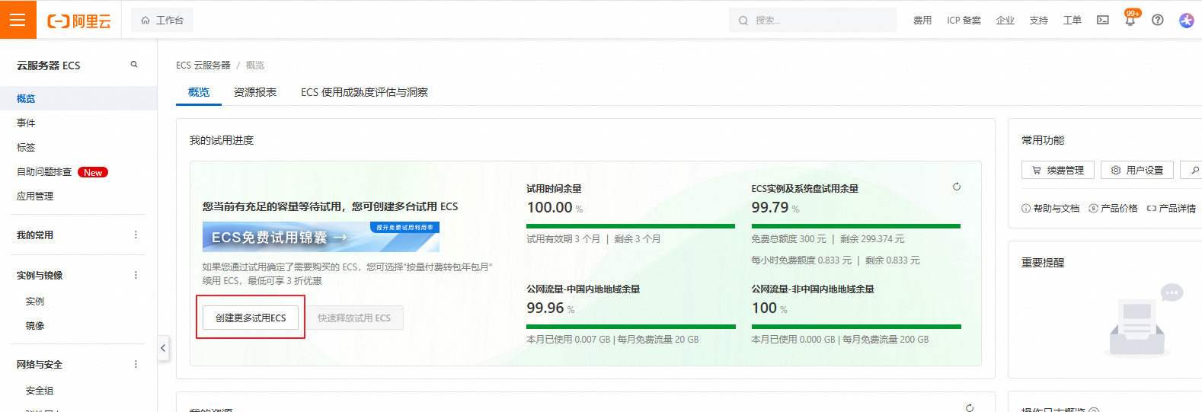Click ECS 云服务器 breadcrumb link
This screenshot has width=1202, height=412.
click(x=203, y=65)
